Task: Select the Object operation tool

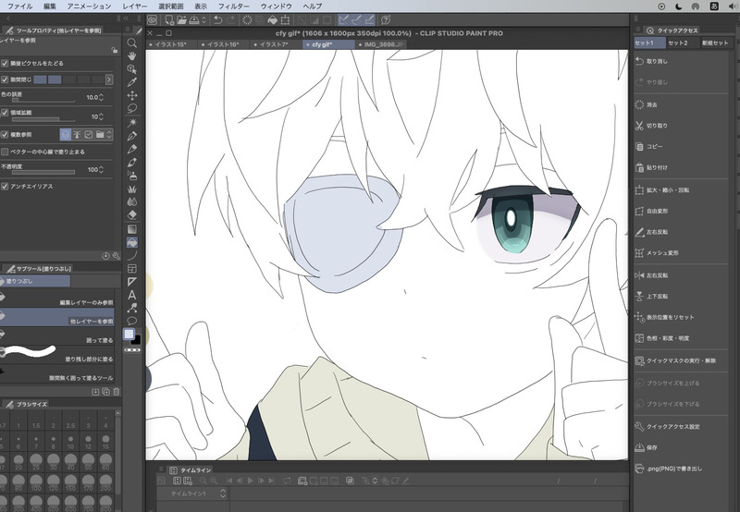Action: pos(132,69)
